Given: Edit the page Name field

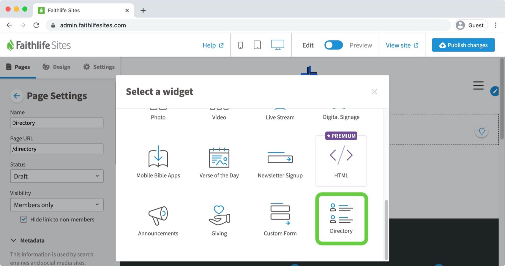Looking at the screenshot, I should [57, 123].
